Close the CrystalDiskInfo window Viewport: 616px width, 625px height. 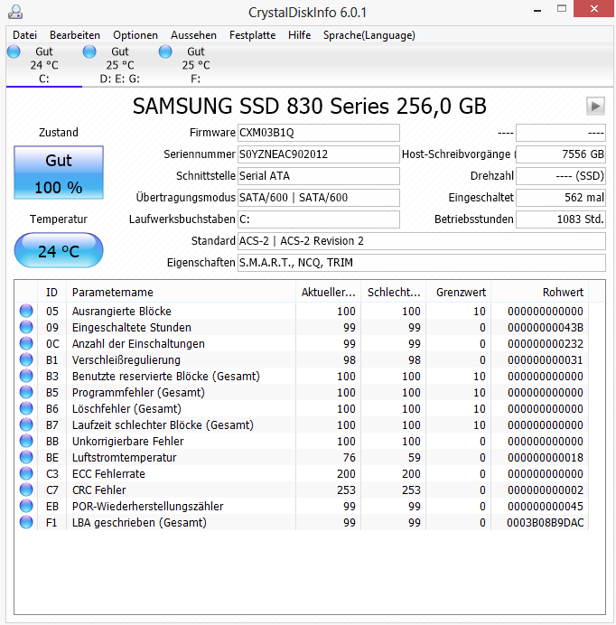[593, 9]
